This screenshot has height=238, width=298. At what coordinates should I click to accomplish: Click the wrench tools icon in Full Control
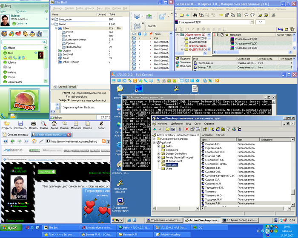click(210, 81)
